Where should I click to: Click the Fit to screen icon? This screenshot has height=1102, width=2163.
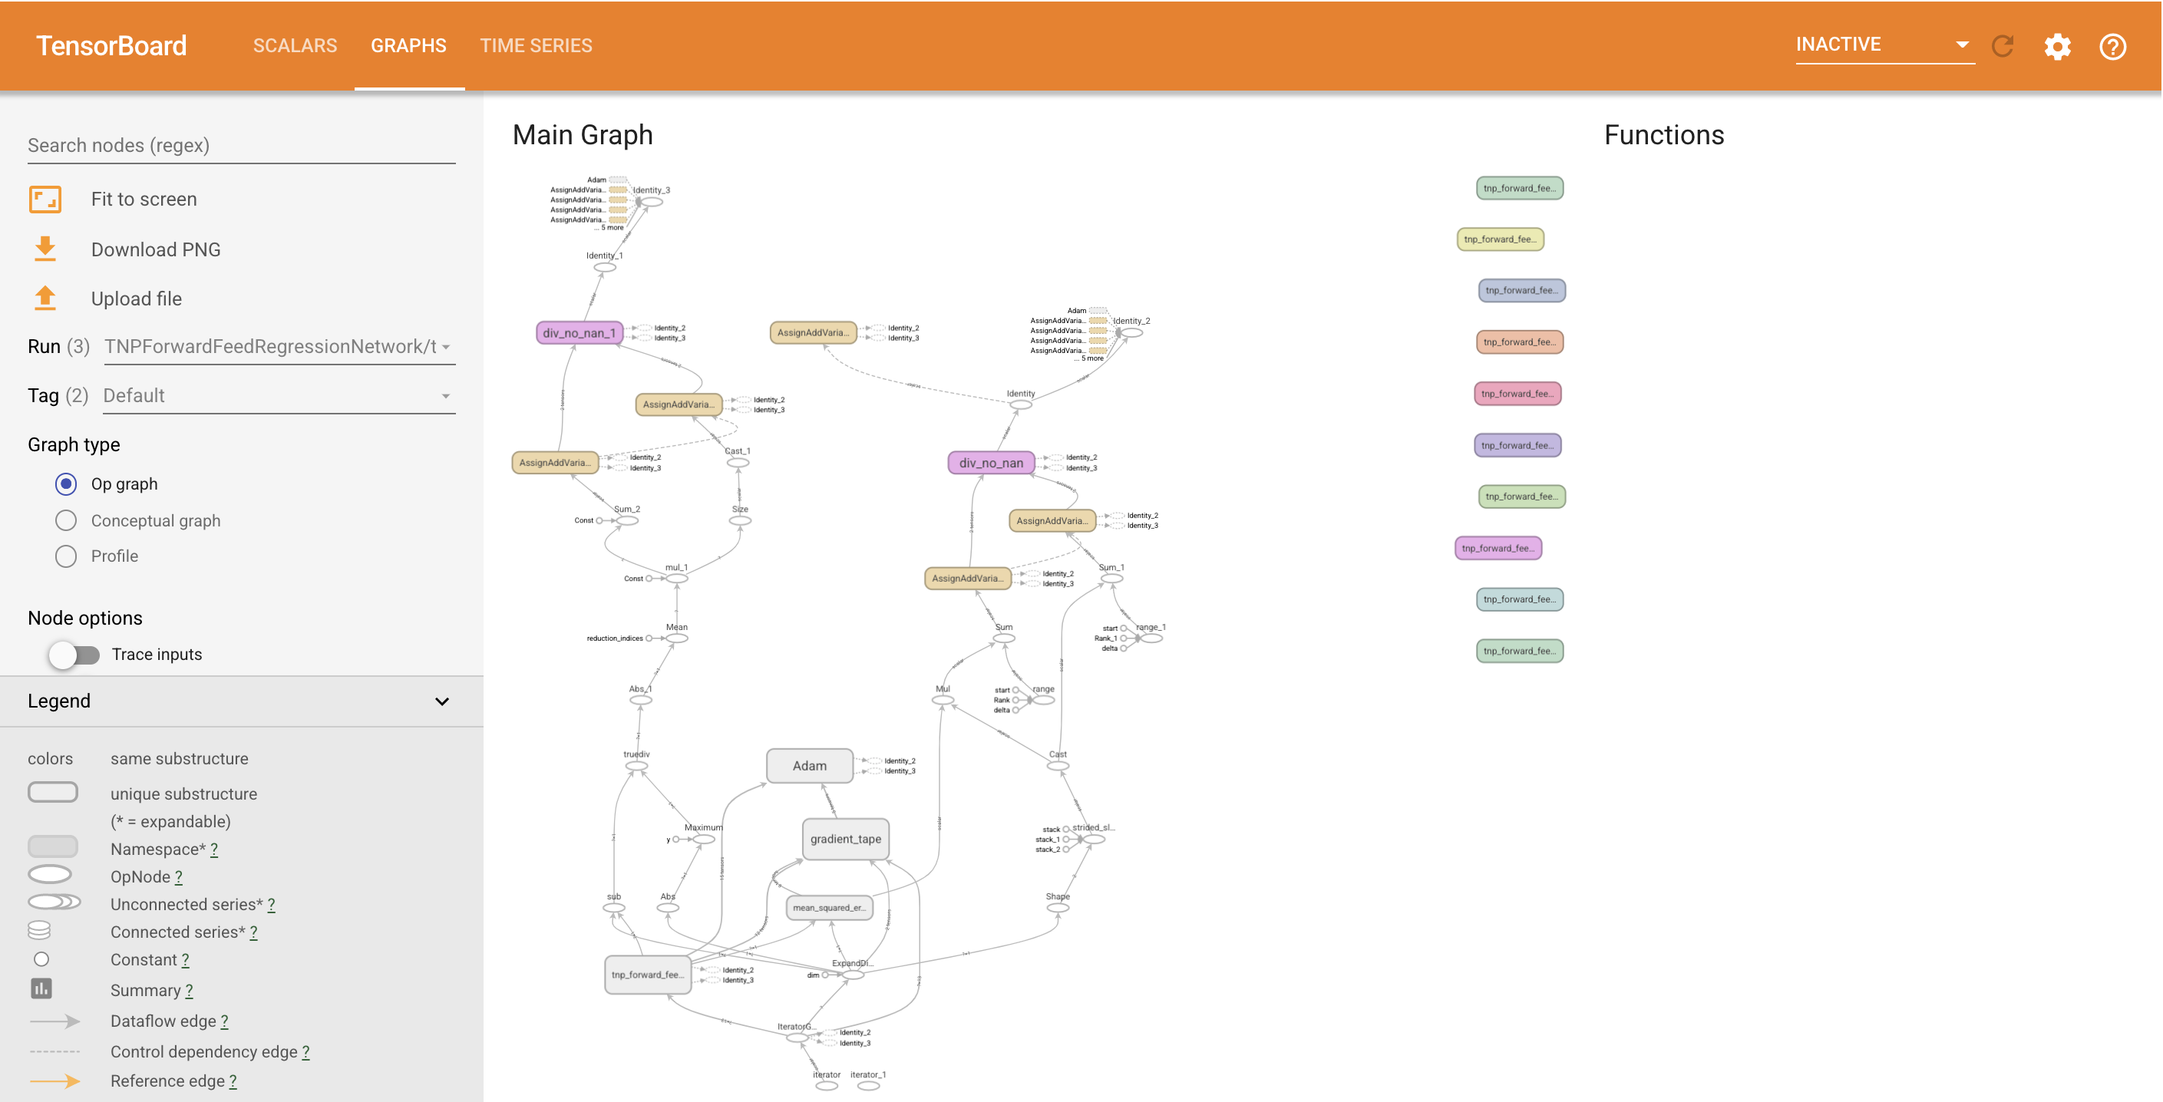click(45, 198)
